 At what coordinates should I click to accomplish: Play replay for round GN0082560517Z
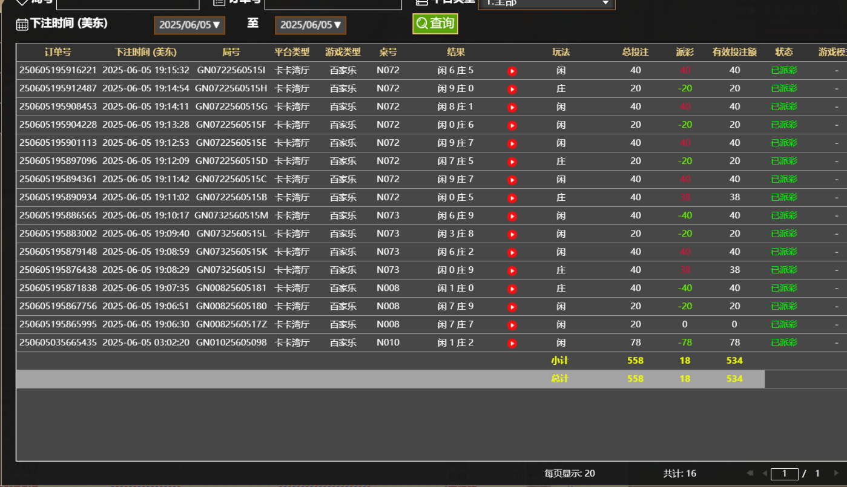512,325
